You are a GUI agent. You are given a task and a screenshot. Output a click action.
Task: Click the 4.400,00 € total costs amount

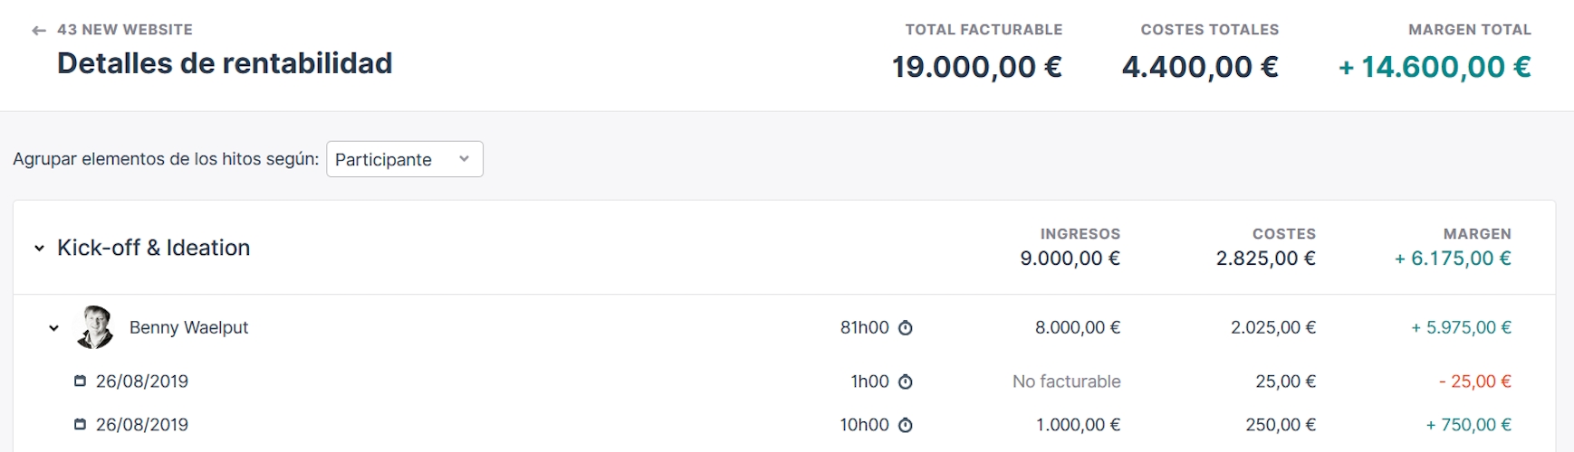point(1199,67)
